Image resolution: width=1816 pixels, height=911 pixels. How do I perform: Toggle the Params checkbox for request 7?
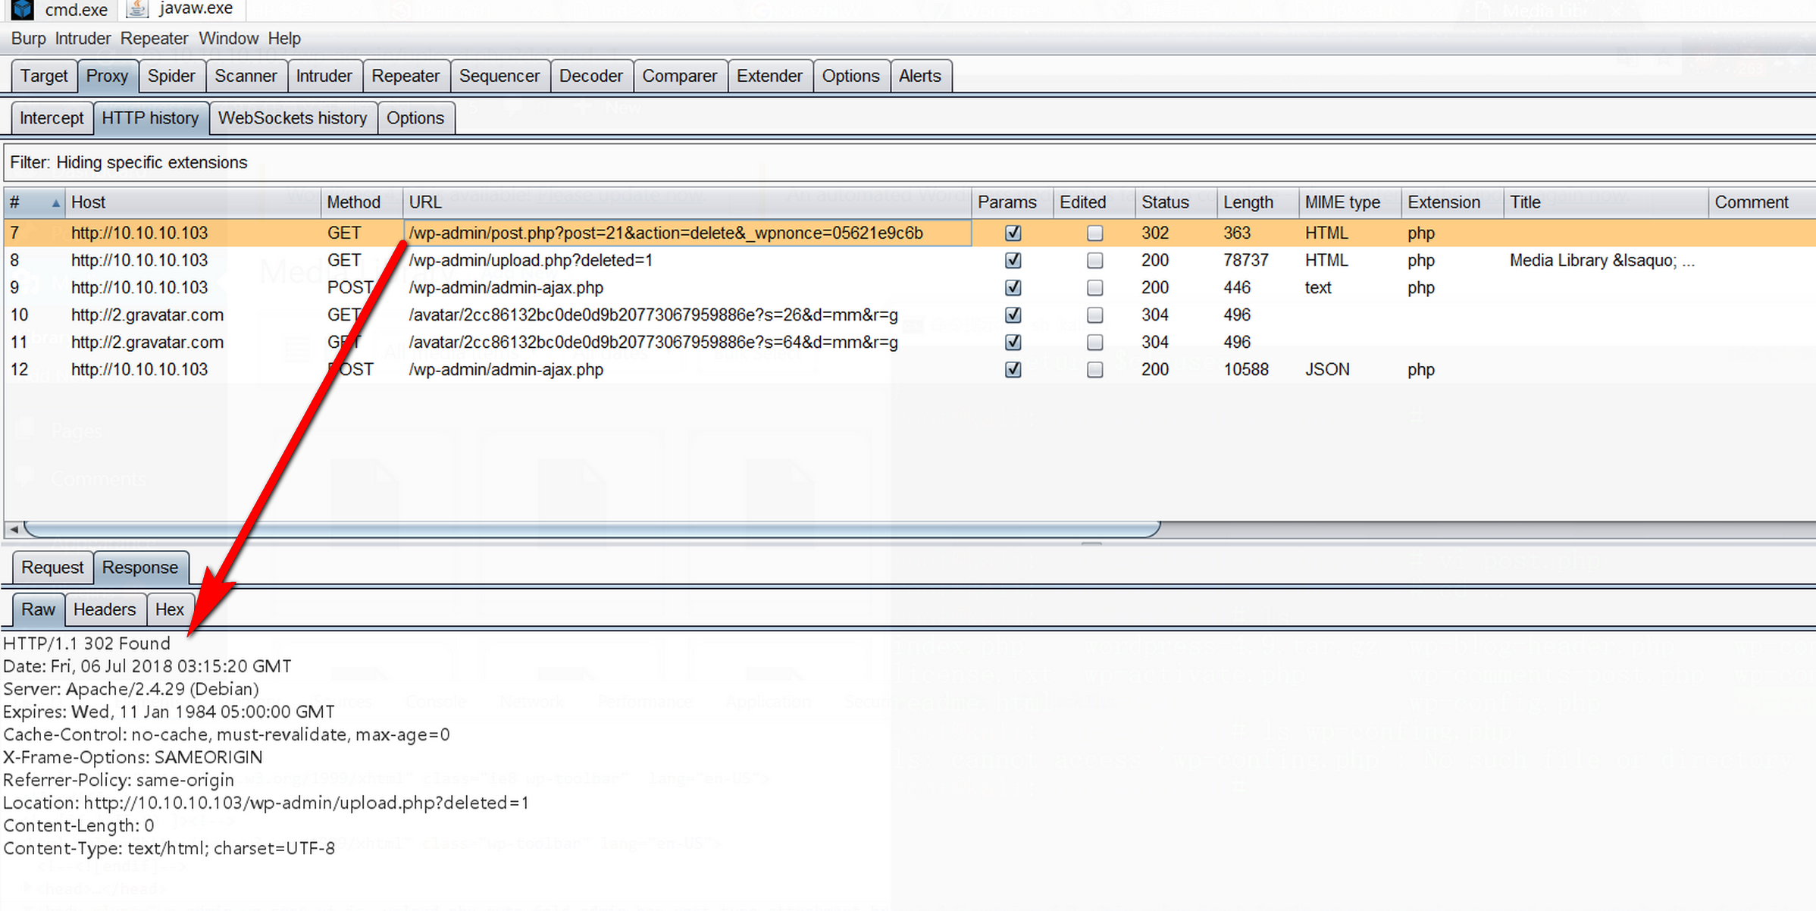pyautogui.click(x=1013, y=233)
